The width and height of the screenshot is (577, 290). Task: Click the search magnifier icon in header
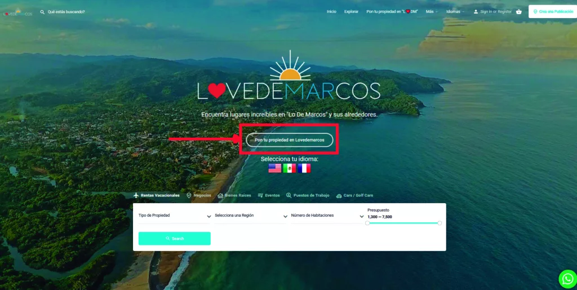(x=42, y=12)
